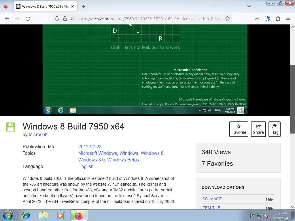295x221 pixels.
Task: Open the tracking protection shield
Action: (57, 18)
